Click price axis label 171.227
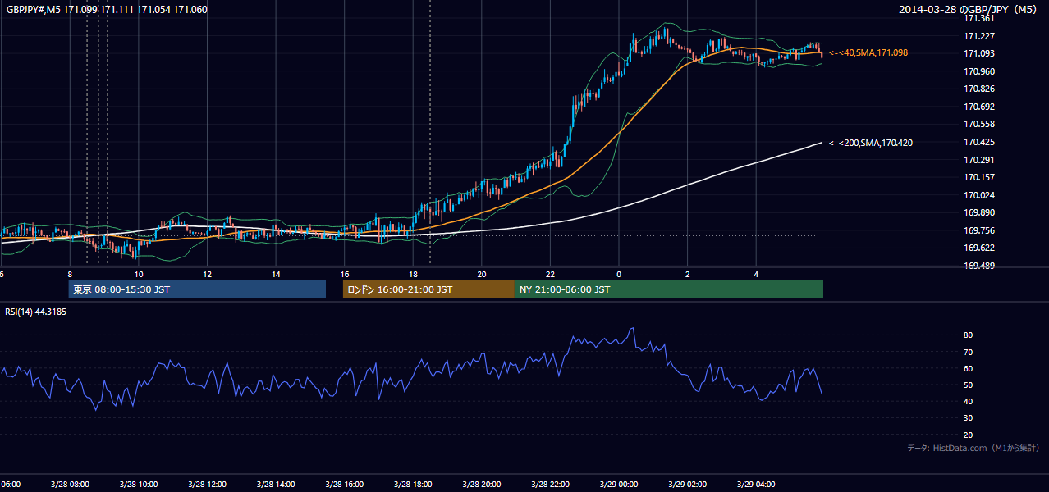Screen dimensions: 1049x492 (x=979, y=36)
